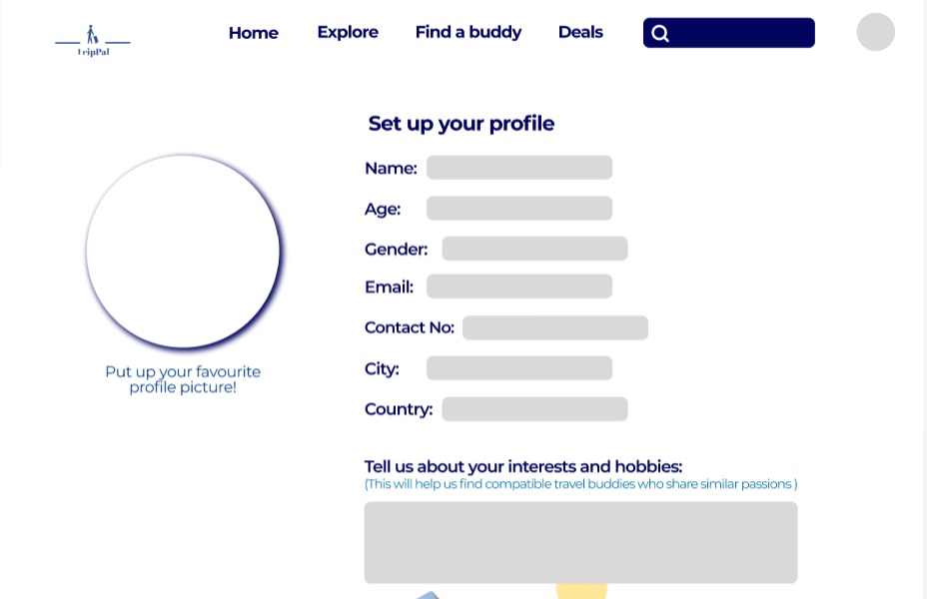The image size is (927, 599).
Task: Click the circular profile picture placeholder
Action: (184, 252)
